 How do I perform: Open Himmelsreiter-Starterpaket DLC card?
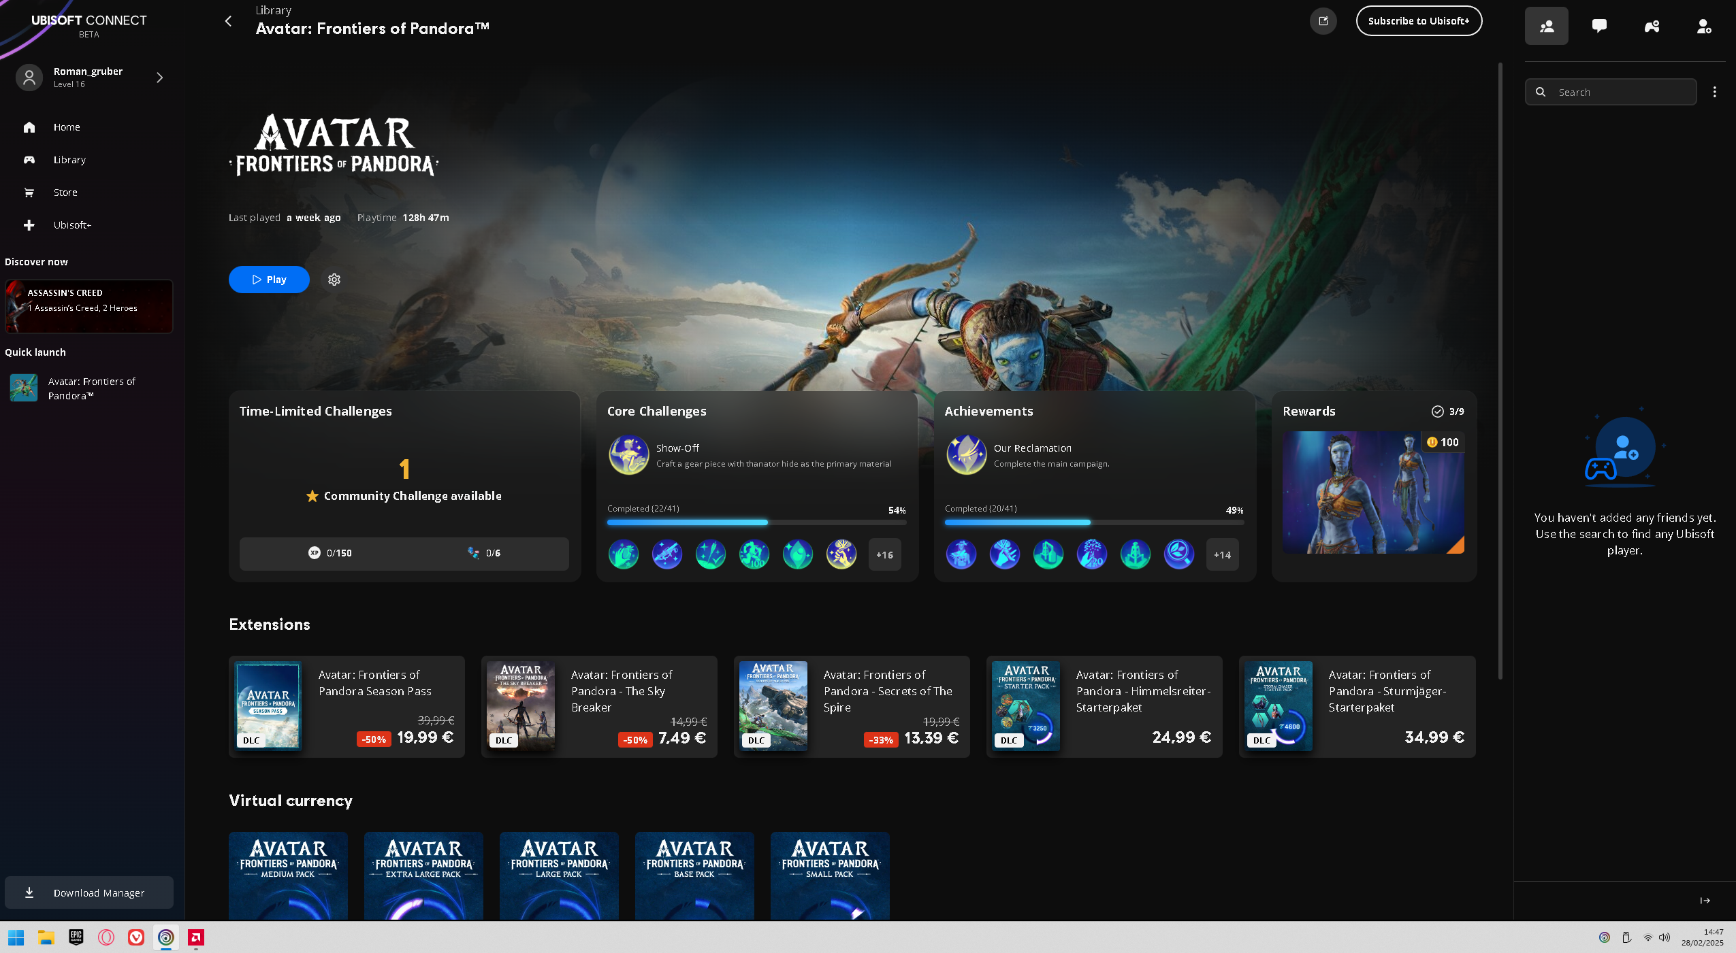point(1104,706)
